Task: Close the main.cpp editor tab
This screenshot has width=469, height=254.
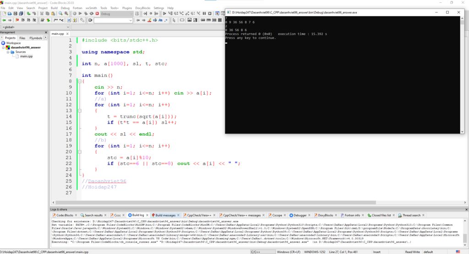Action: click(67, 34)
